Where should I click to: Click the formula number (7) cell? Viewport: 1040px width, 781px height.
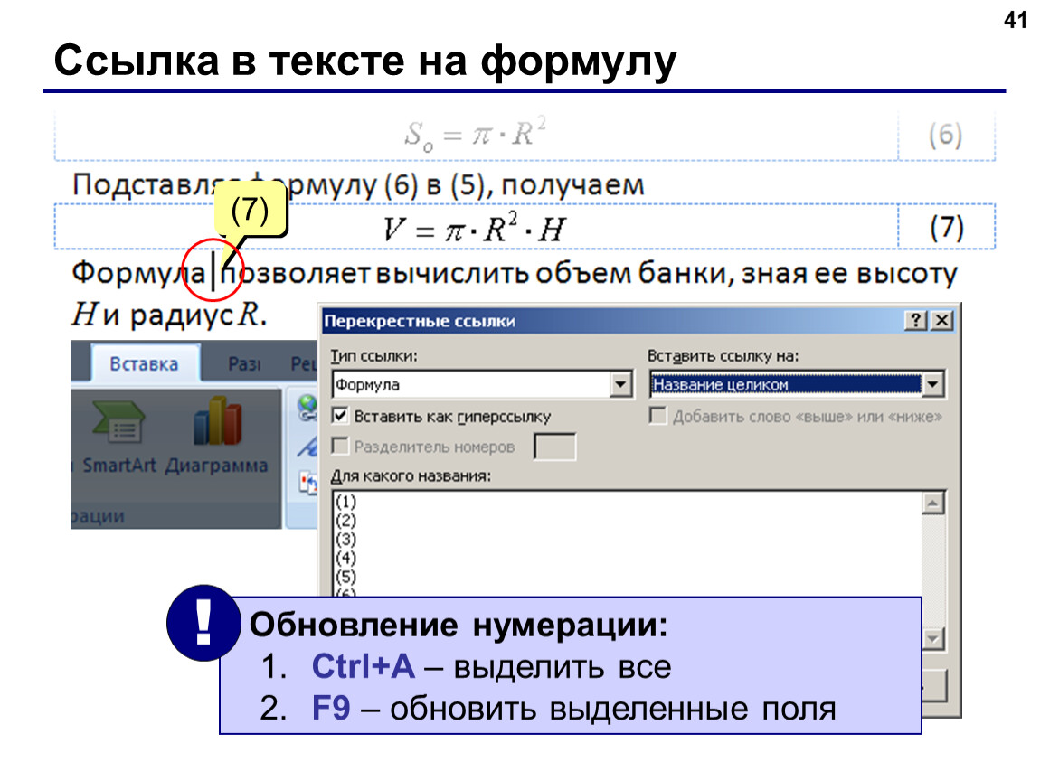[947, 228]
